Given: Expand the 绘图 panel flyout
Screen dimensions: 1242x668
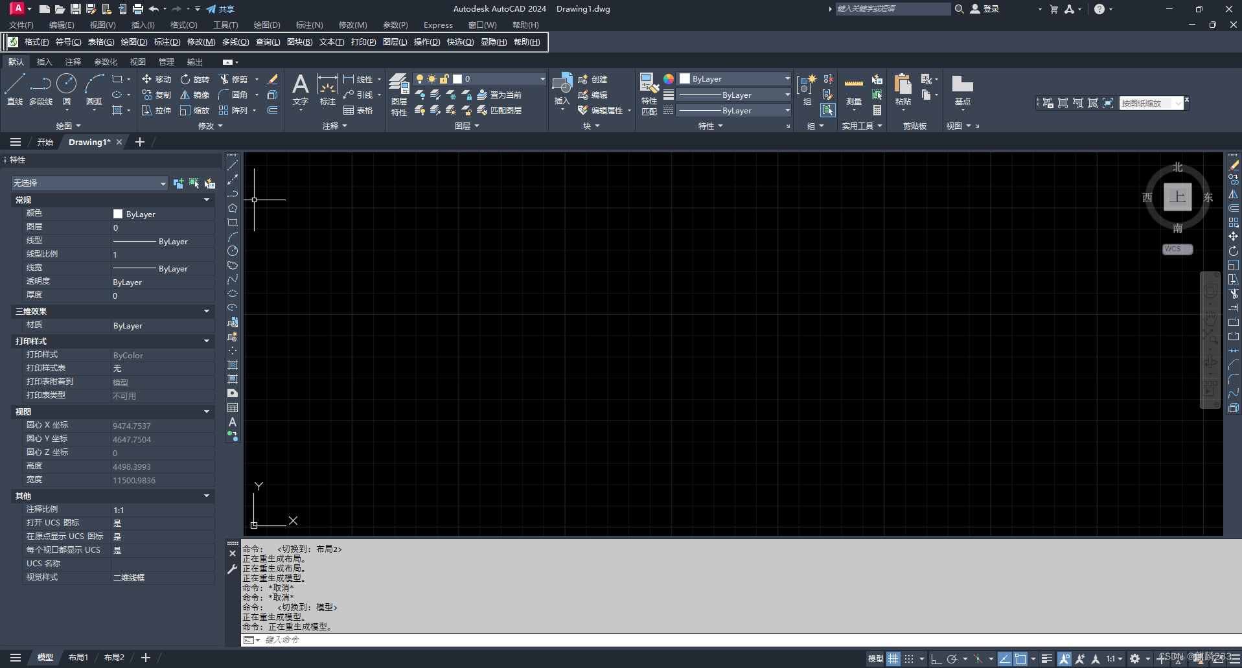Looking at the screenshot, I should tap(68, 126).
